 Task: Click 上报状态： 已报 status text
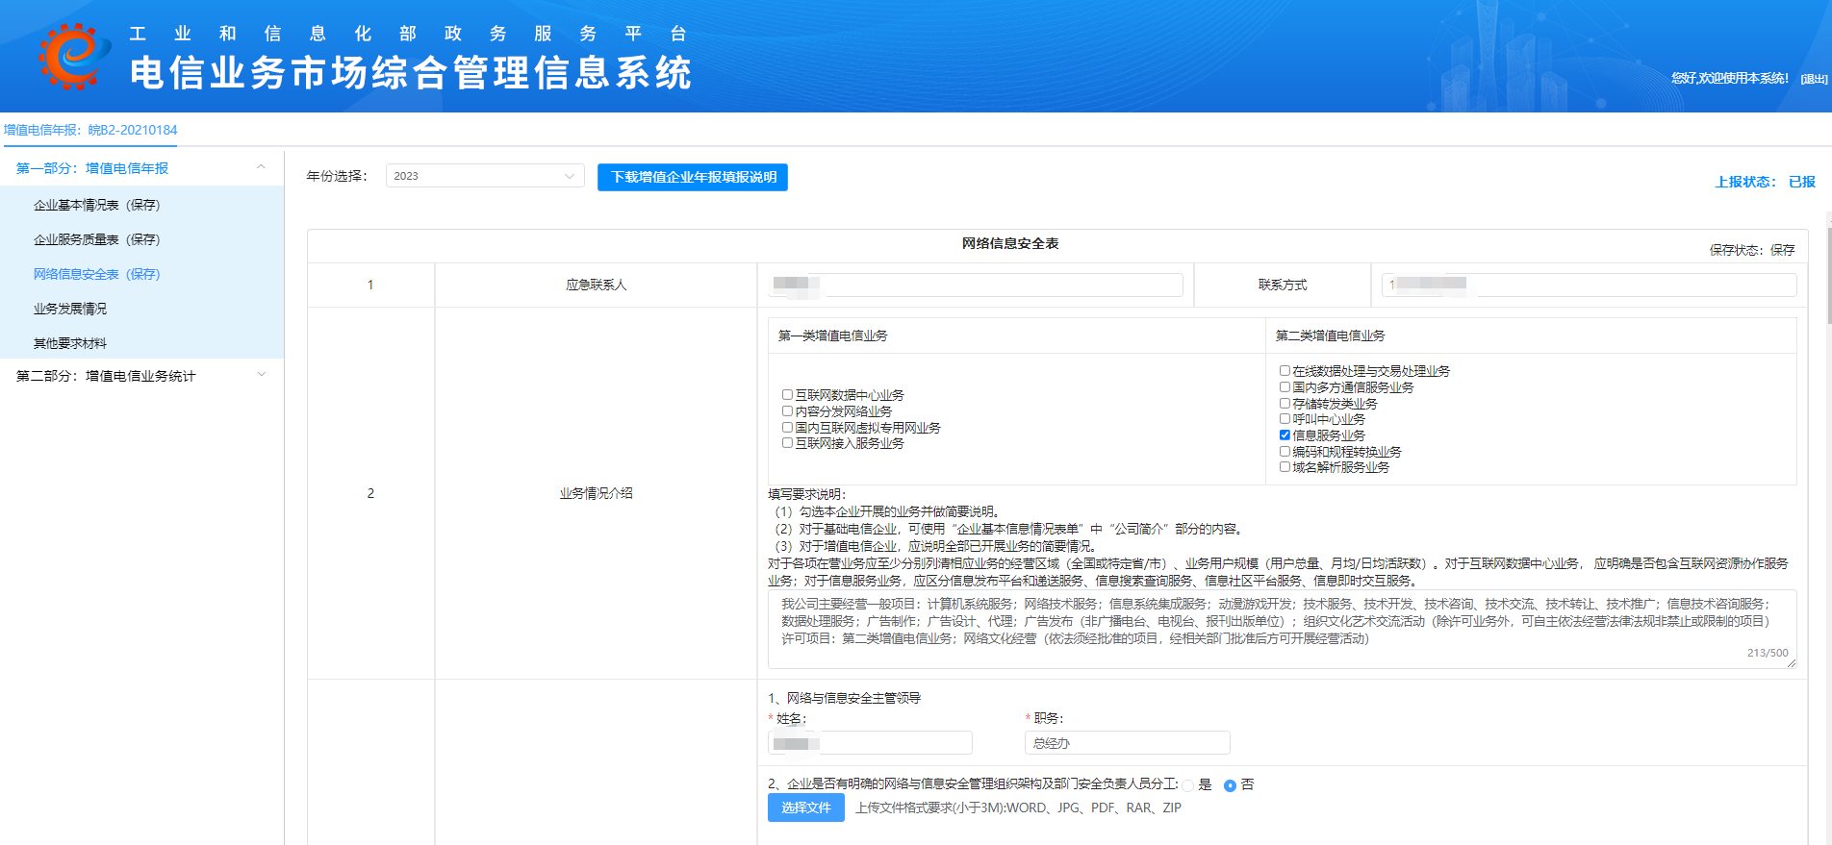(x=1765, y=182)
